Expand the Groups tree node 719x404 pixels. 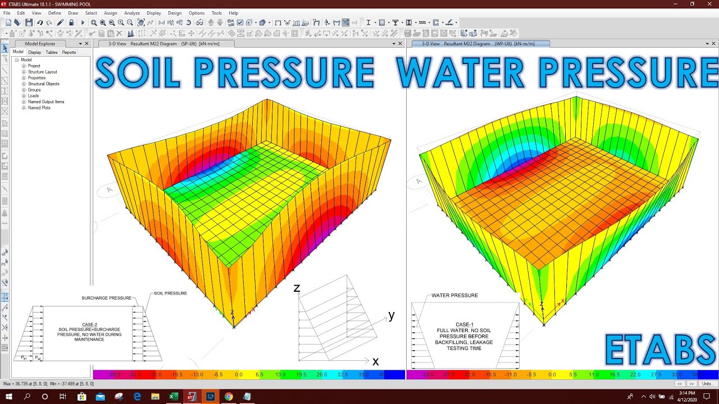coord(24,90)
